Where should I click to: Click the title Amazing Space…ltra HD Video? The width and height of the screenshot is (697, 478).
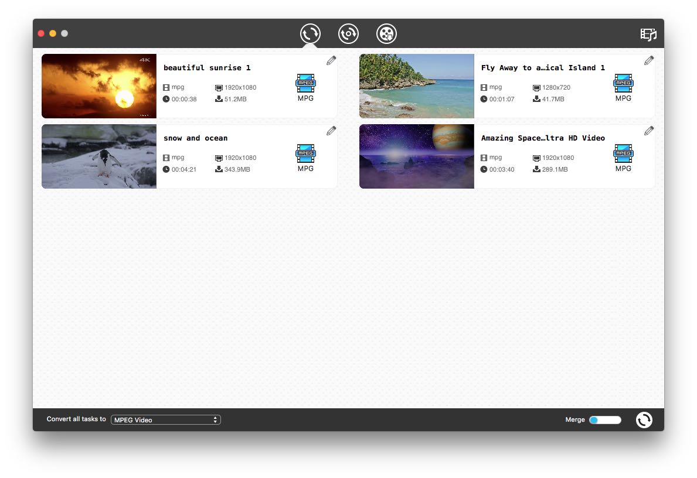tap(543, 138)
